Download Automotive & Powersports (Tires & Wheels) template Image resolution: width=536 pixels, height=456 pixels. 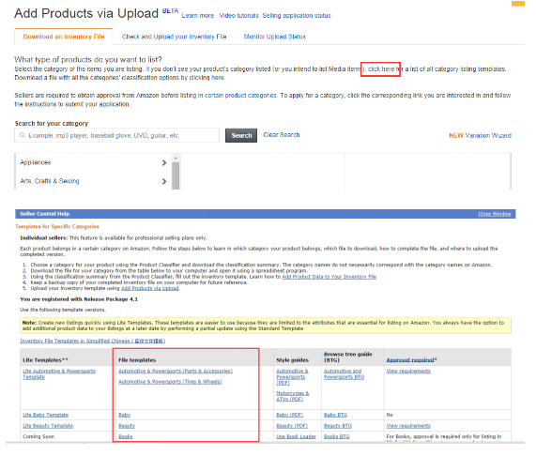click(x=170, y=382)
